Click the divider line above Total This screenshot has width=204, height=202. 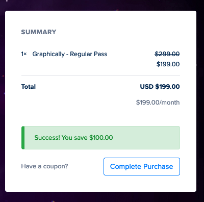pyautogui.click(x=100, y=75)
